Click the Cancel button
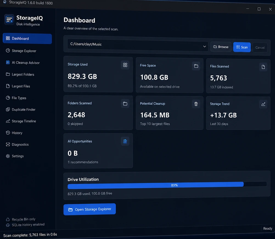Image resolution: width=275 pixels, height=239 pixels. tap(260, 48)
